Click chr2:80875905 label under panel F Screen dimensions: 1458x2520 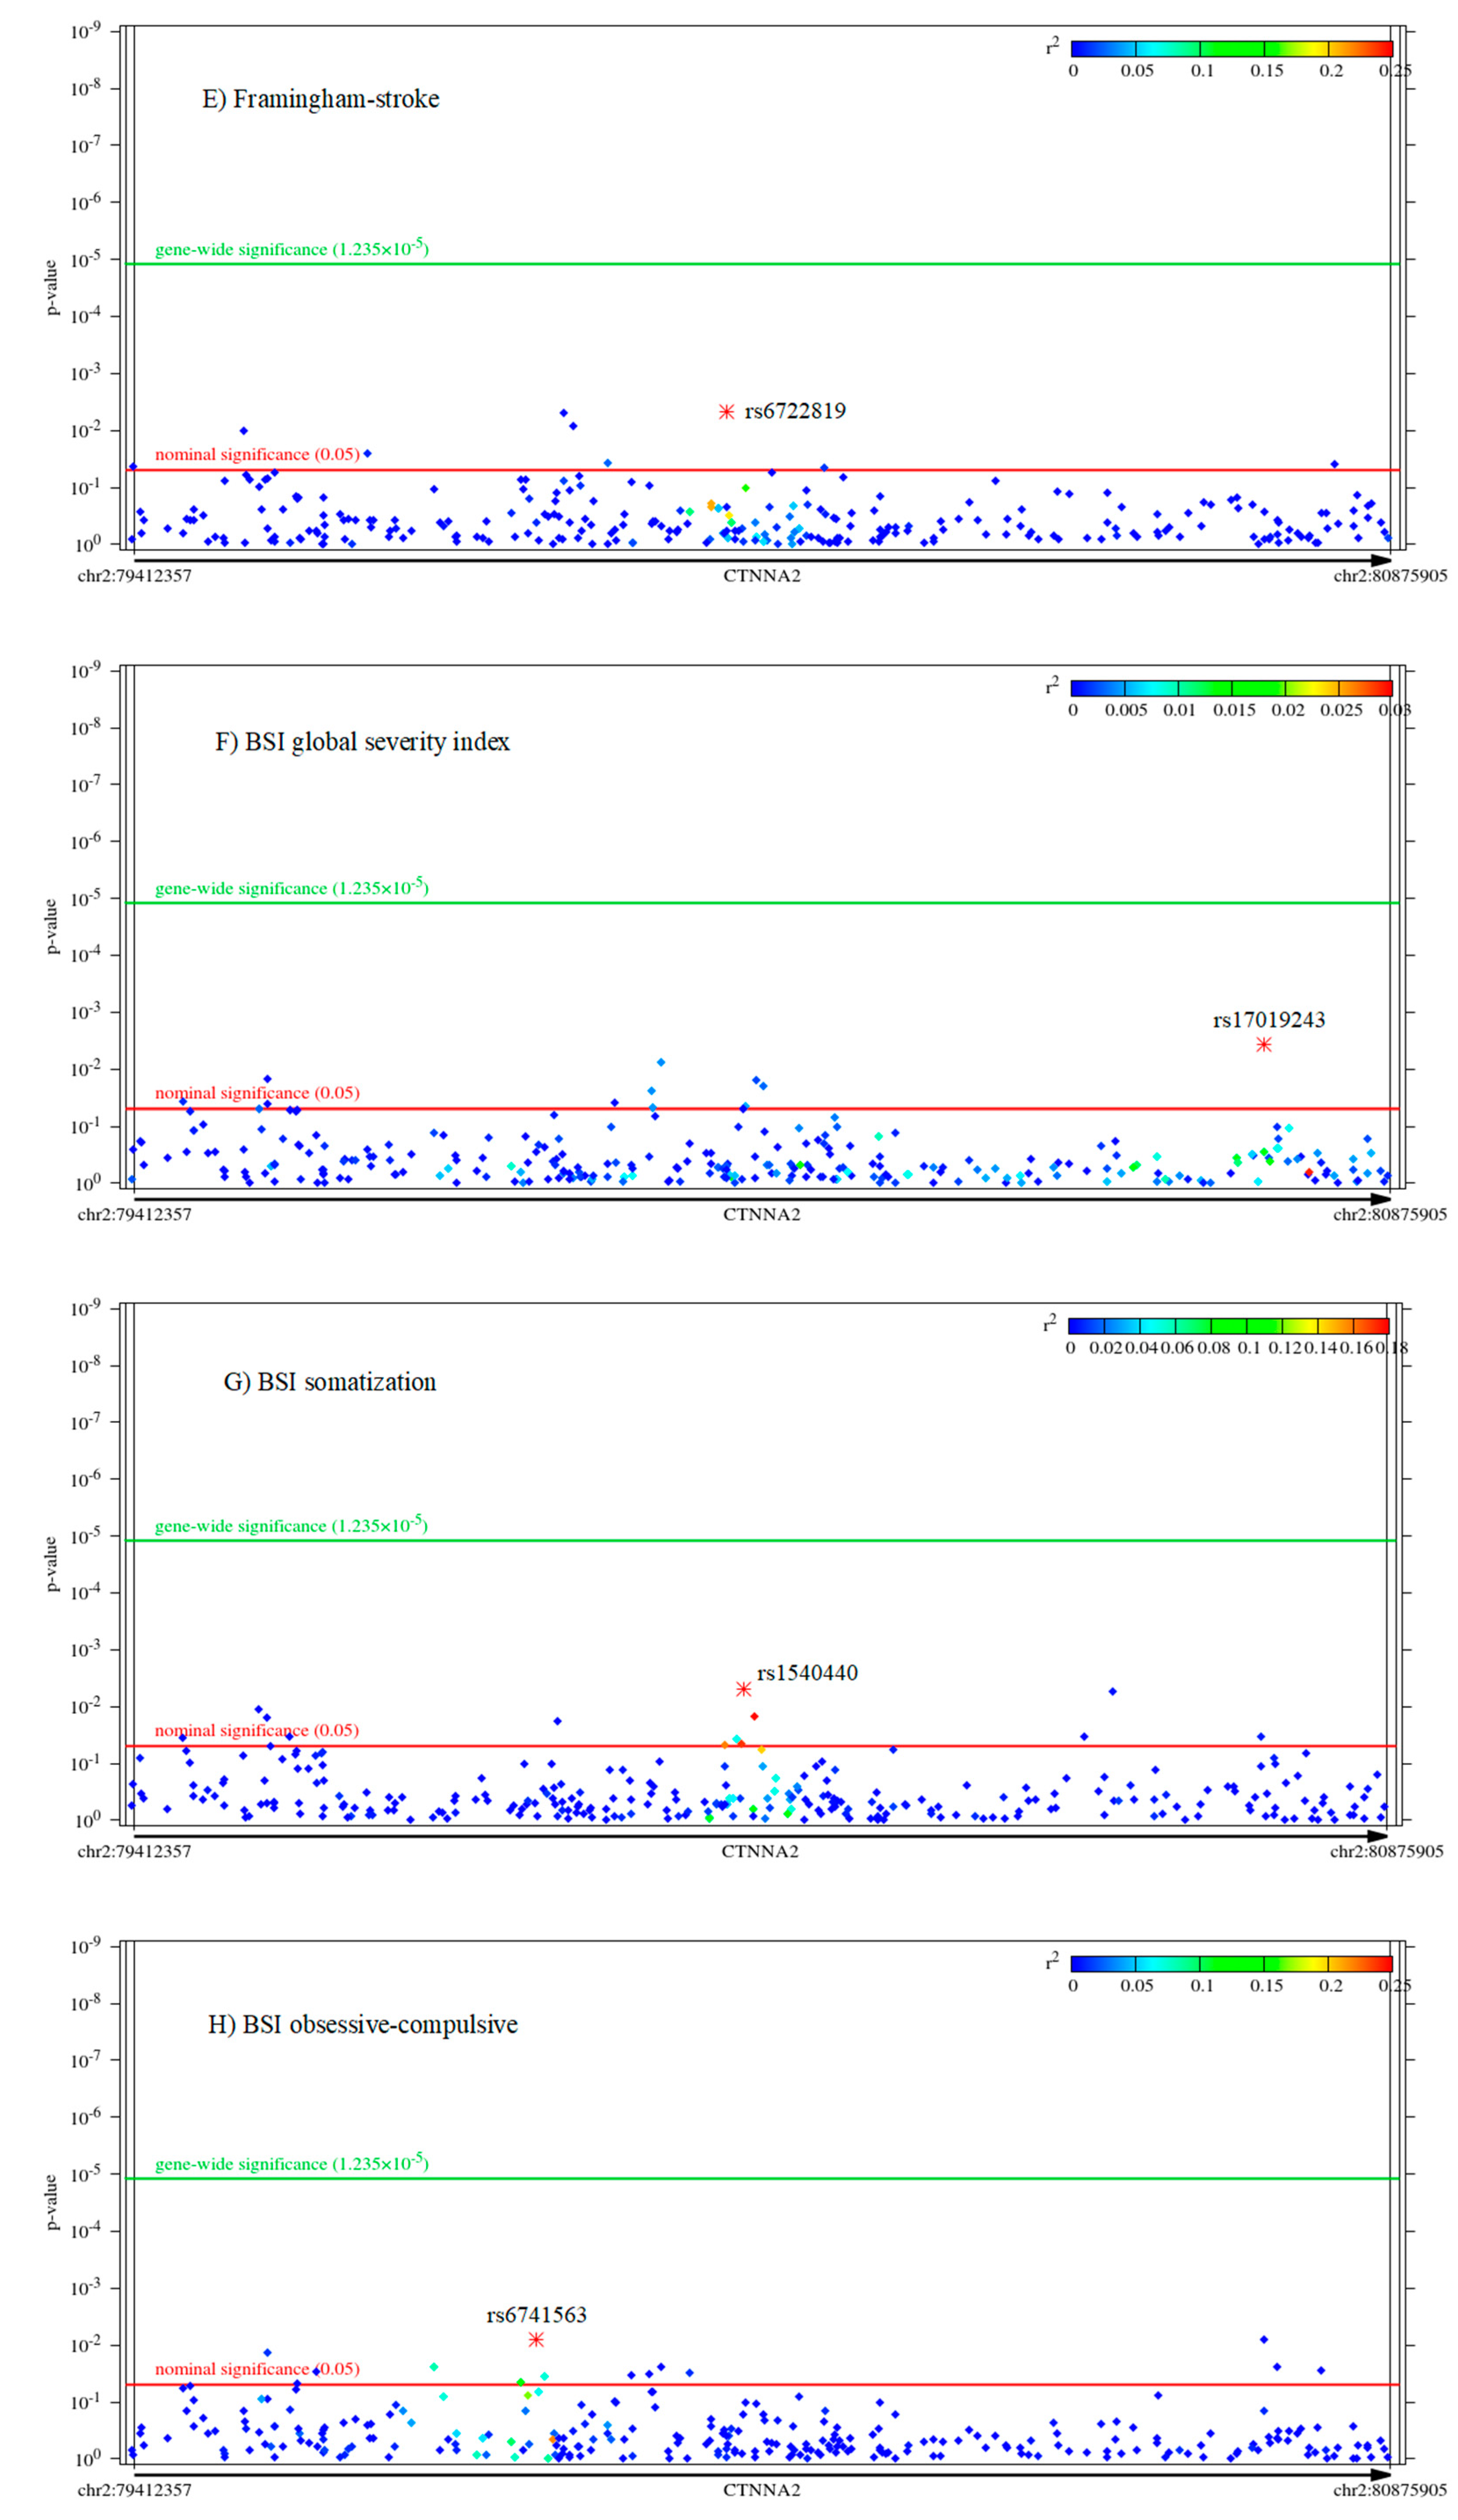(1389, 1215)
